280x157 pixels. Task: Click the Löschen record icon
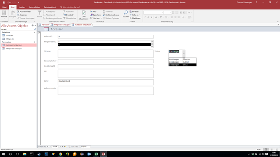point(91,18)
